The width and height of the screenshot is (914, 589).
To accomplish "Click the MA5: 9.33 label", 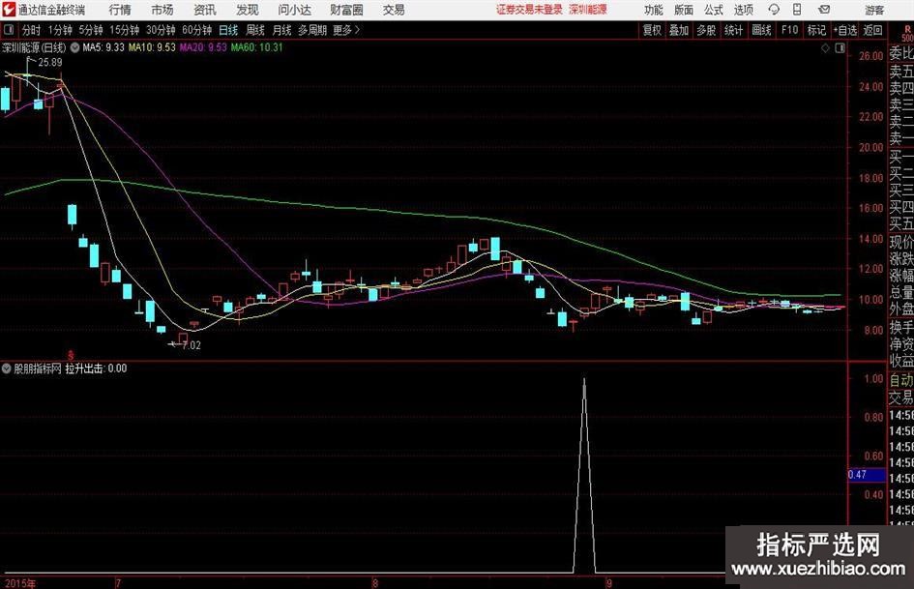I will coord(103,47).
